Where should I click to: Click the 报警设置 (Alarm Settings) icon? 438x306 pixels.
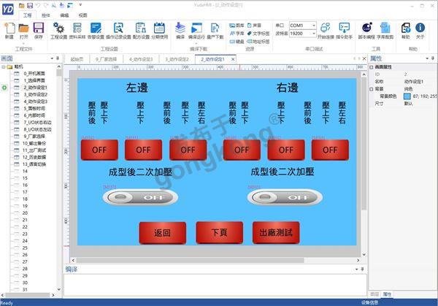coord(96,28)
